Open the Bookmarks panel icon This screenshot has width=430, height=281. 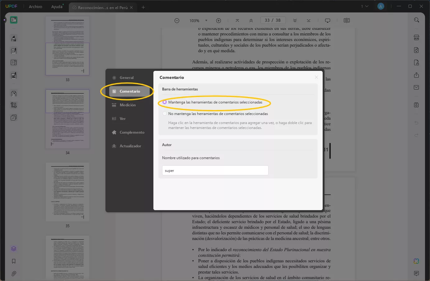(x=14, y=261)
